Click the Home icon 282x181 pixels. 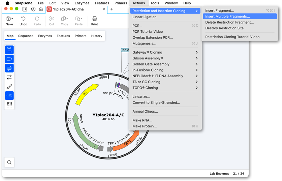41,9
